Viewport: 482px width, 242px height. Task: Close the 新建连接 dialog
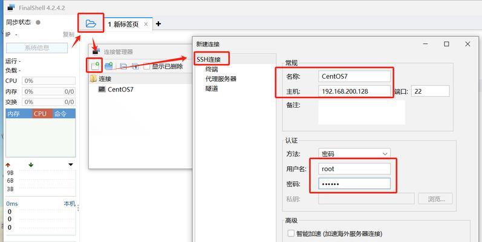[x=467, y=44]
